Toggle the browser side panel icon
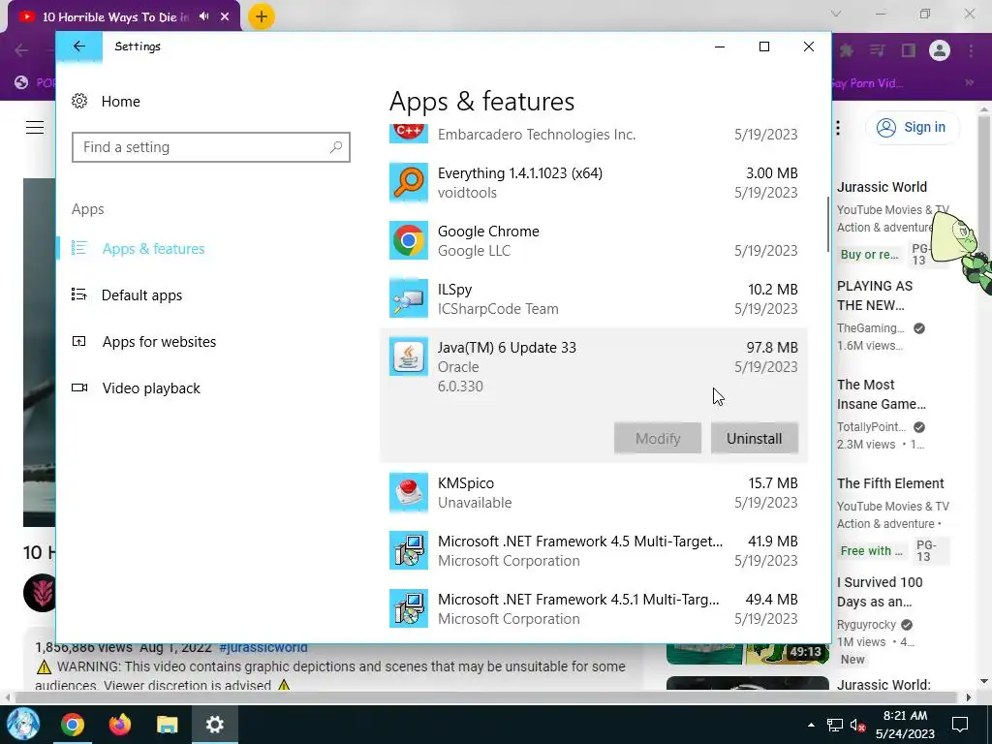Screen dimensions: 992x744 tap(909, 50)
